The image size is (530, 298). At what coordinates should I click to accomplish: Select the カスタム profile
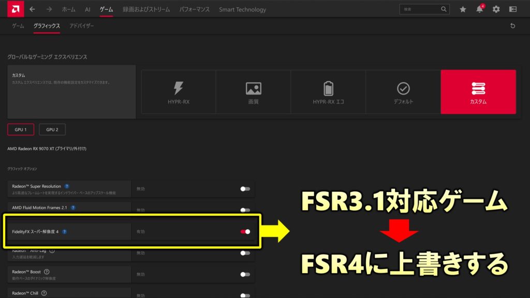(x=478, y=92)
